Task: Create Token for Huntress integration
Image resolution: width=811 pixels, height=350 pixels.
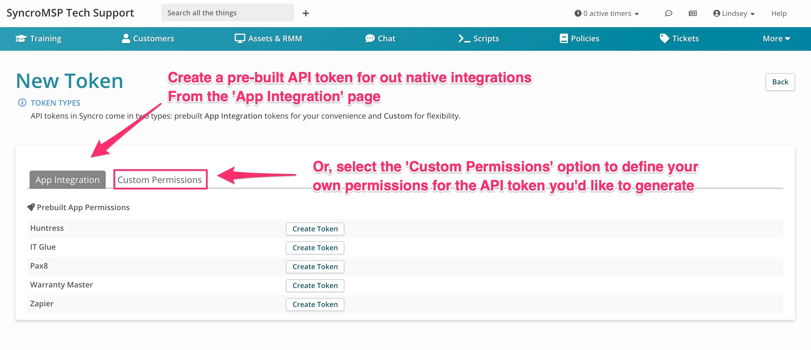Action: (x=315, y=228)
